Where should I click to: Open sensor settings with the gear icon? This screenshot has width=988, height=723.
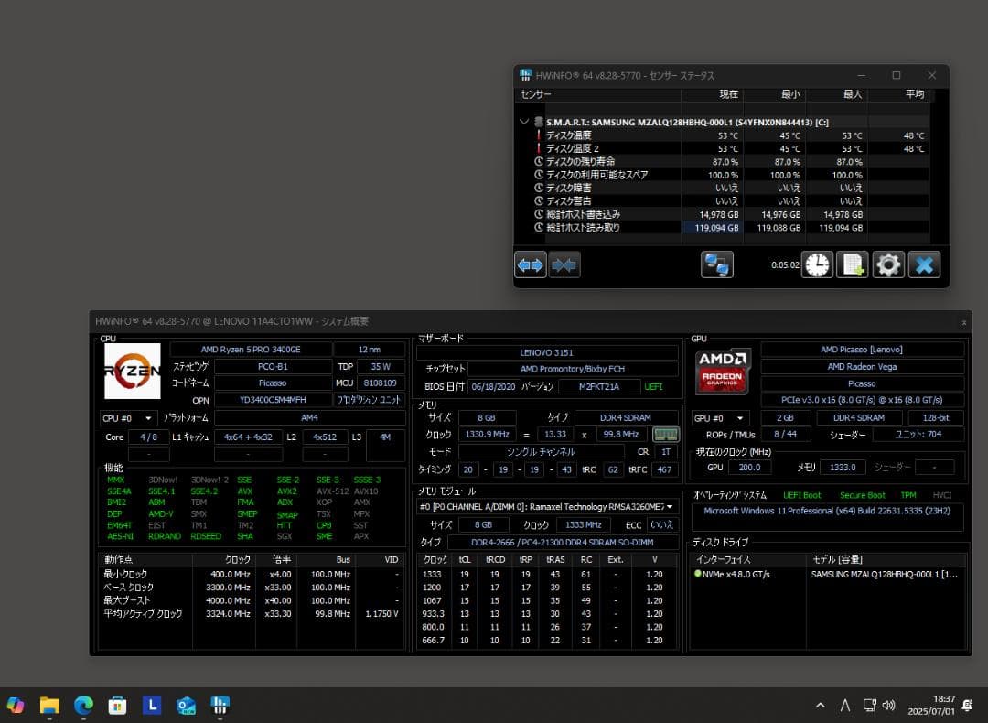(887, 264)
